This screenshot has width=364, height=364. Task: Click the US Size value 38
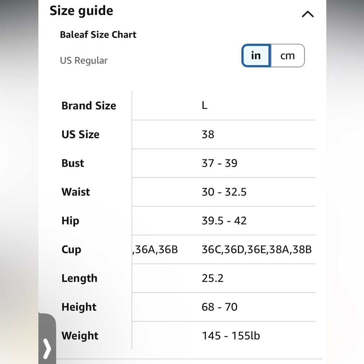[208, 134]
